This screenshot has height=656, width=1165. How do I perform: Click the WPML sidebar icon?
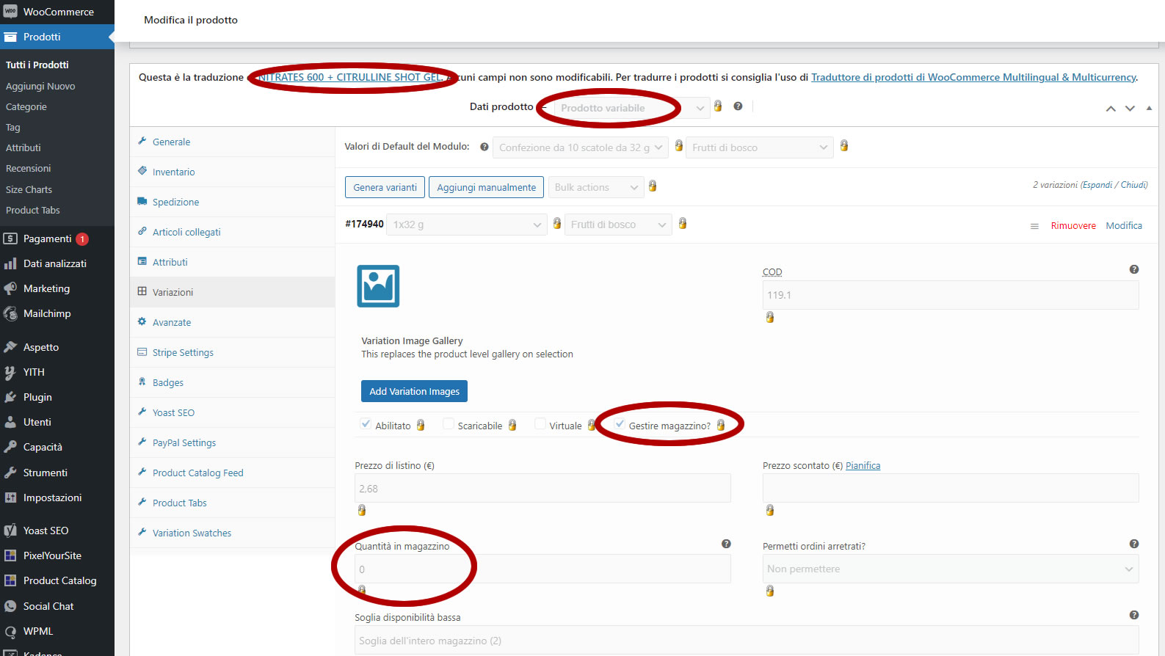(x=10, y=631)
